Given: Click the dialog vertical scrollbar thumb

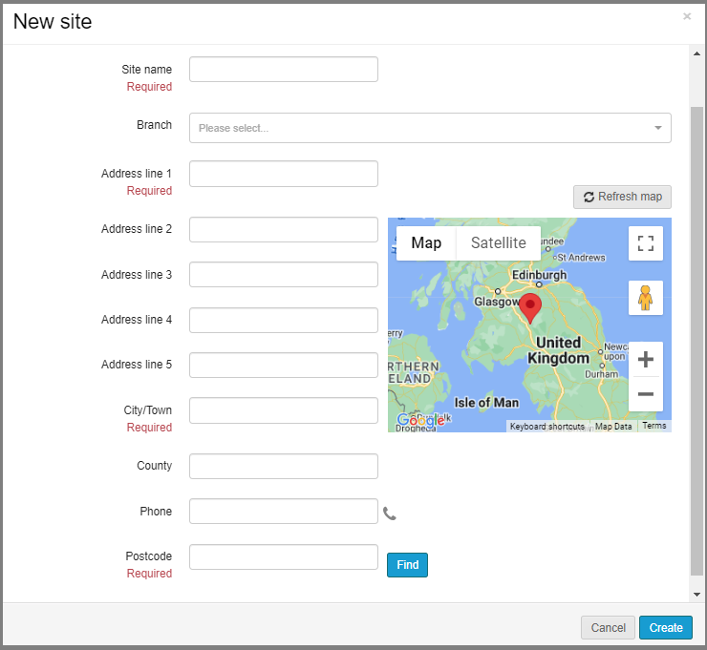Looking at the screenshot, I should click(x=696, y=341).
